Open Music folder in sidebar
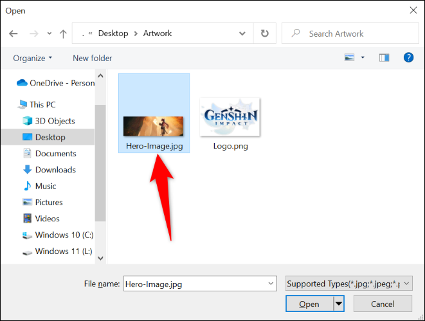425x321 pixels. pyautogui.click(x=40, y=186)
